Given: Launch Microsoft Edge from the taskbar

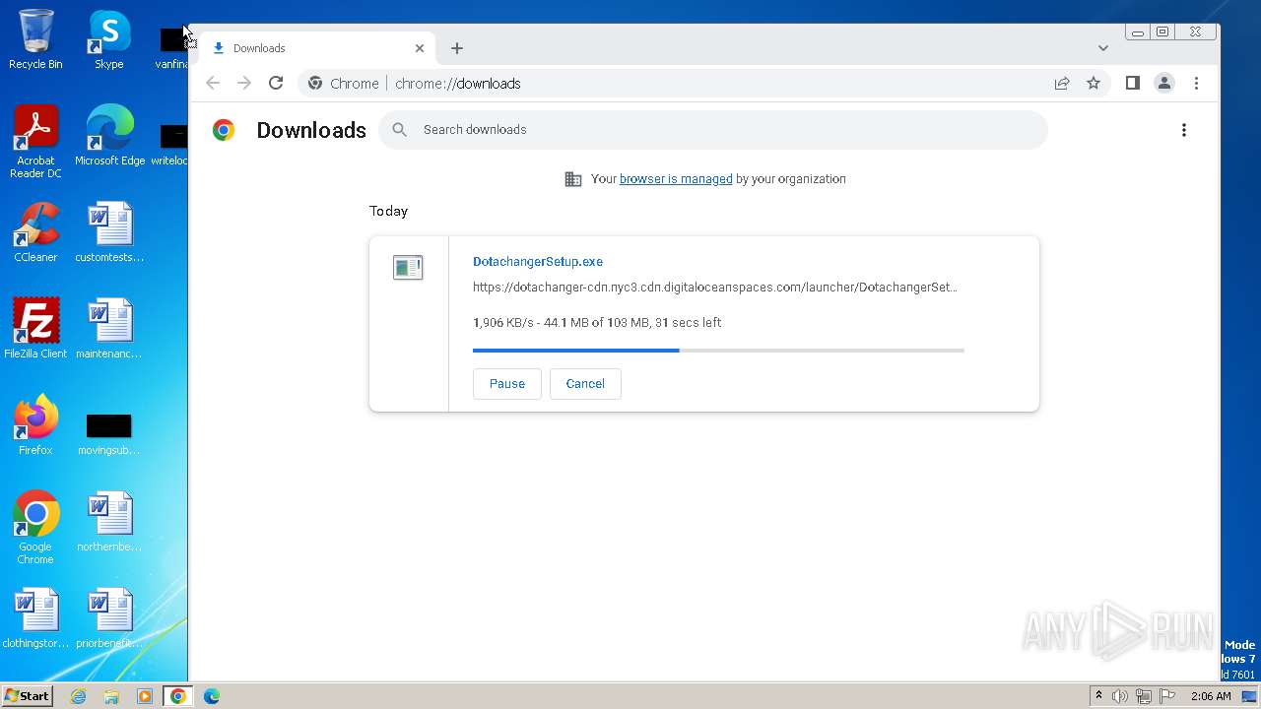Looking at the screenshot, I should (x=212, y=696).
